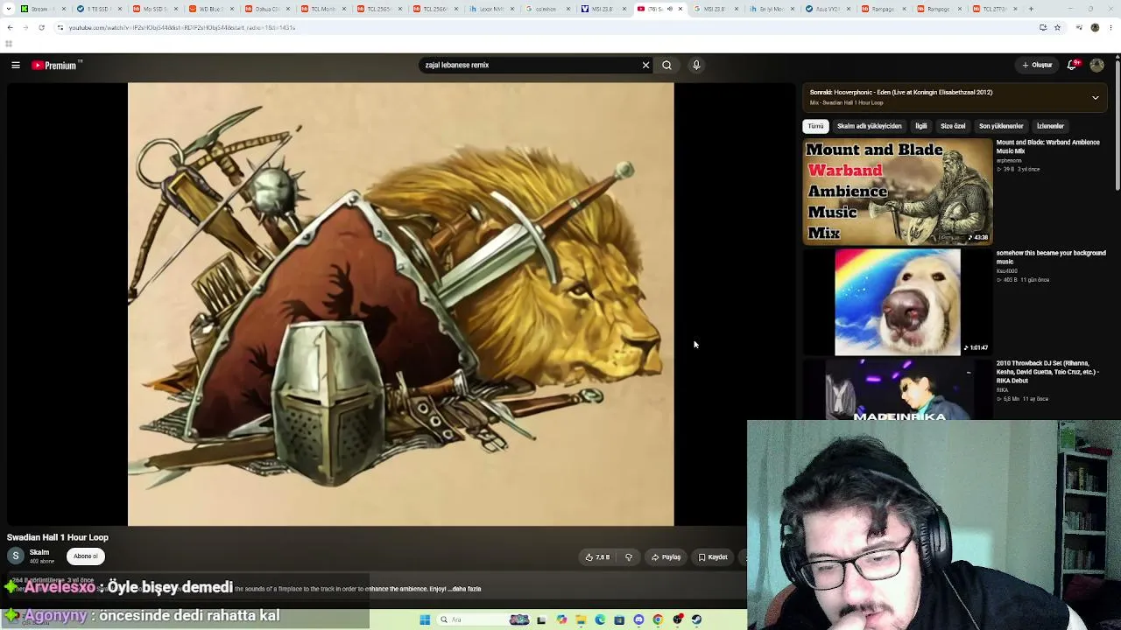Open the Chrome apps grid shortcut

pos(9,44)
